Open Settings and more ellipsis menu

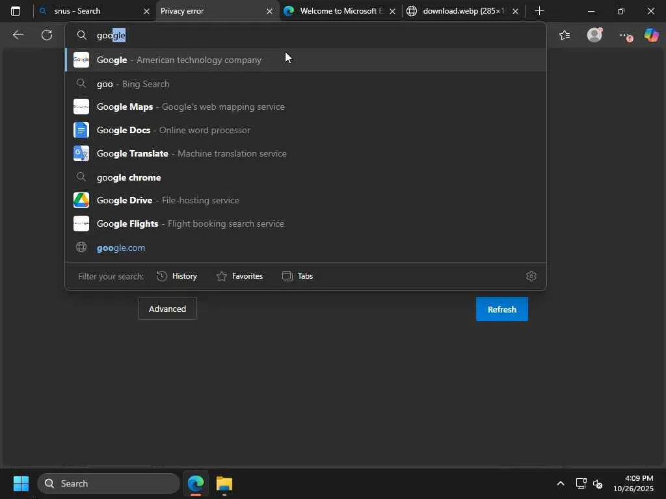click(625, 36)
